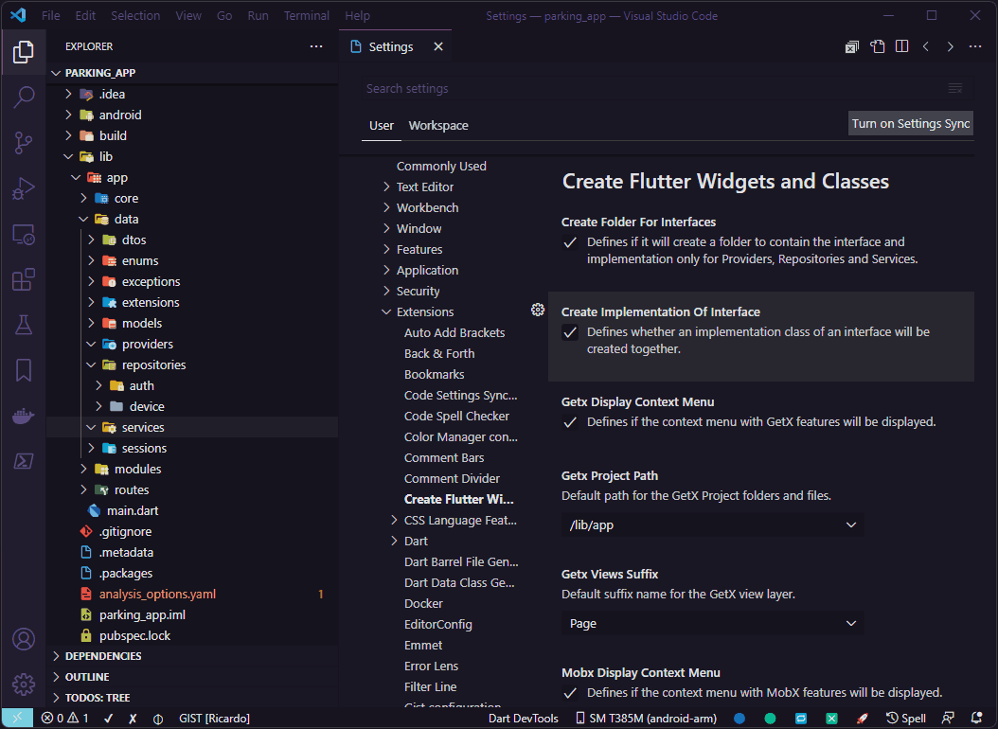Toggle Create Folder For Interfaces checkbox
Screen dimensions: 998x729
570,242
